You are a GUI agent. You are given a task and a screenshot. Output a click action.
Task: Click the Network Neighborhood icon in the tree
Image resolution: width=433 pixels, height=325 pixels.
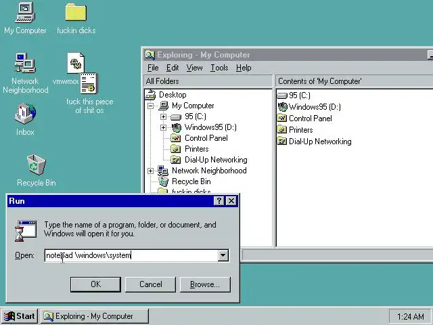pos(162,171)
